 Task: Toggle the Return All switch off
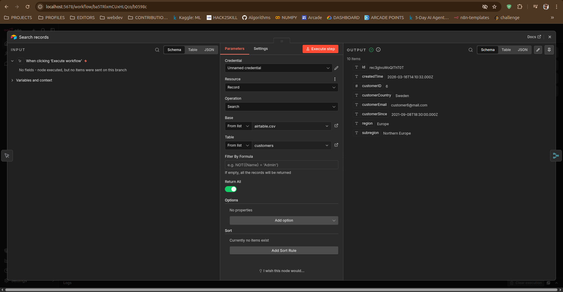pyautogui.click(x=231, y=189)
